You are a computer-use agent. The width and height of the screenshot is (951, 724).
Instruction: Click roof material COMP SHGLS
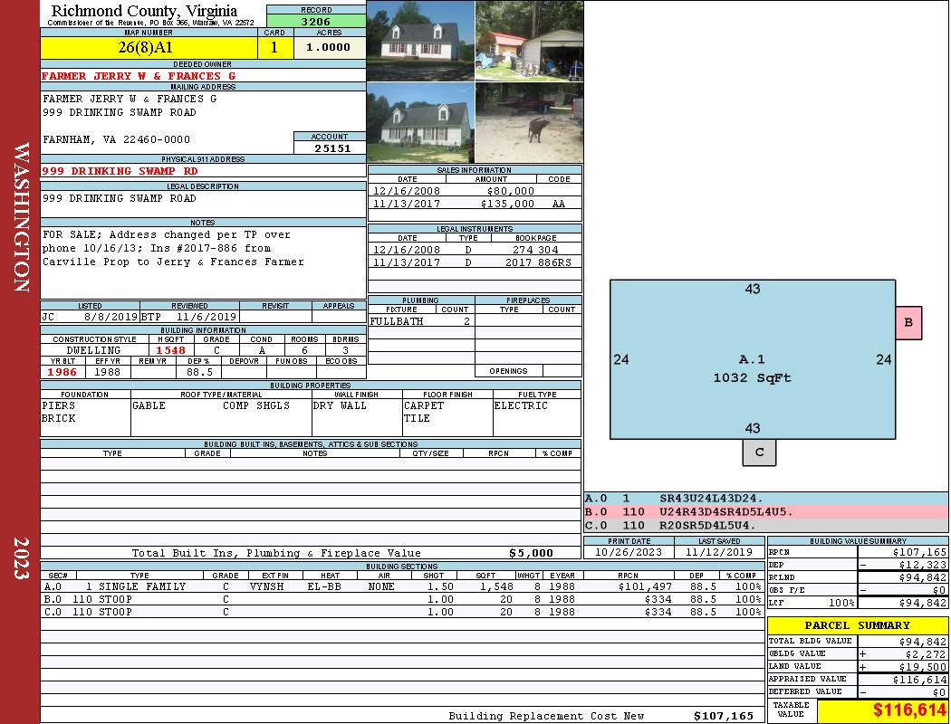[256, 405]
